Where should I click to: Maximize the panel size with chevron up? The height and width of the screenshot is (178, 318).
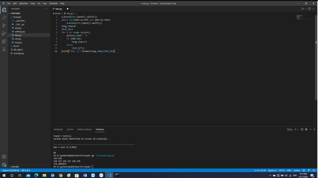coord(311,129)
